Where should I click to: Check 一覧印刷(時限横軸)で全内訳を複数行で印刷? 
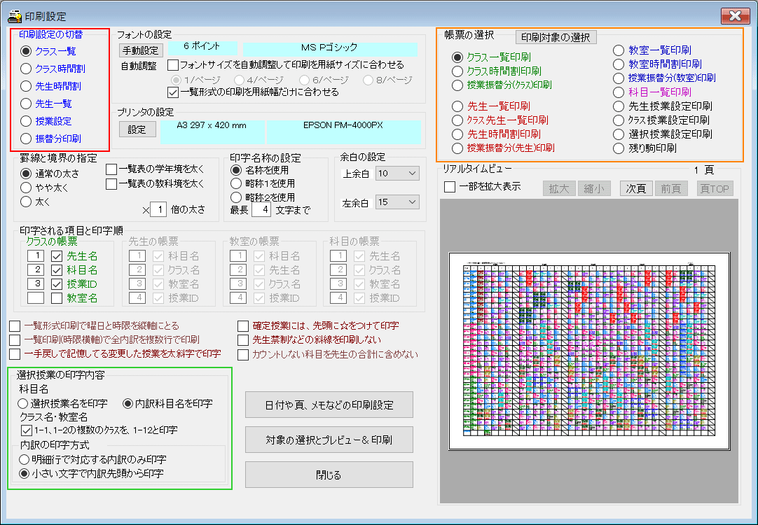tap(15, 340)
